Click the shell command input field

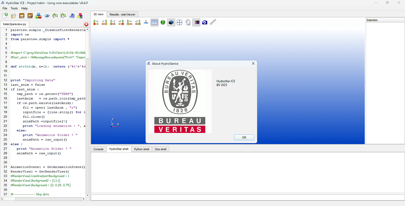(248, 197)
